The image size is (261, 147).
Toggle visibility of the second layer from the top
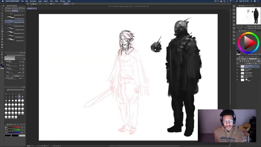pos(237,70)
